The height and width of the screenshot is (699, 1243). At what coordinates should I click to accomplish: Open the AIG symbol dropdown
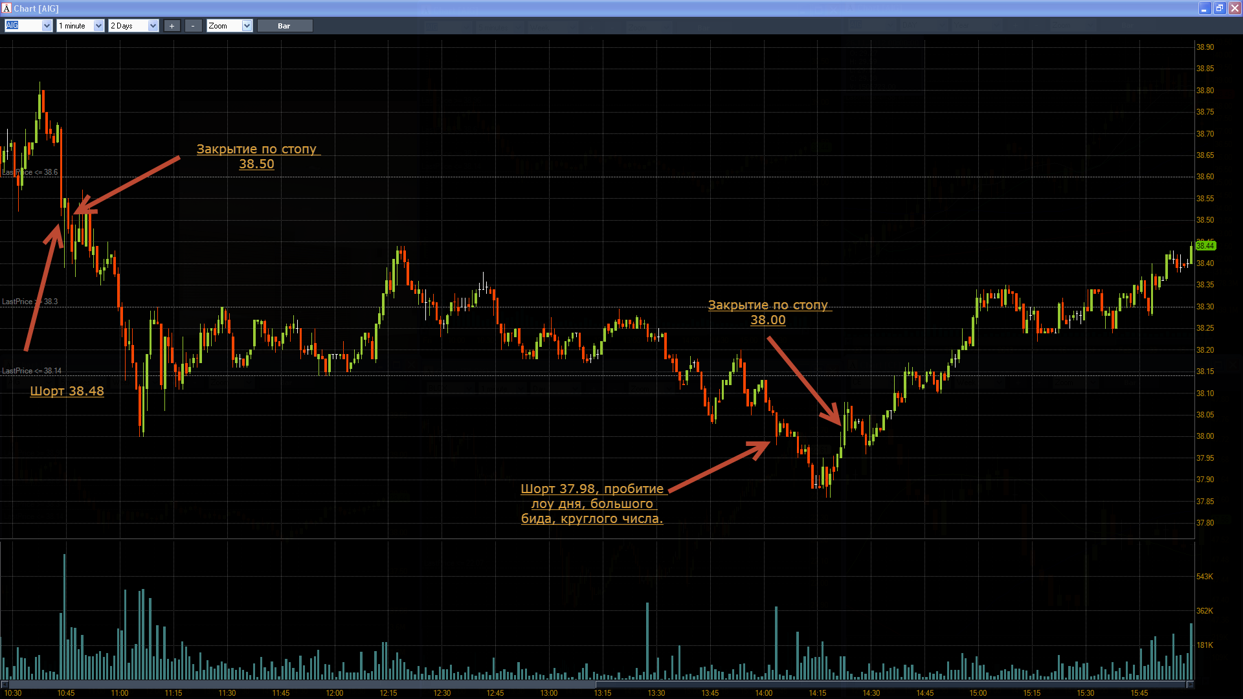47,26
